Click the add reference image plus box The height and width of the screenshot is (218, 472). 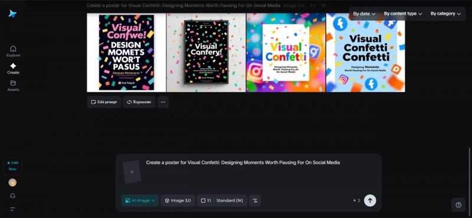pos(132,172)
